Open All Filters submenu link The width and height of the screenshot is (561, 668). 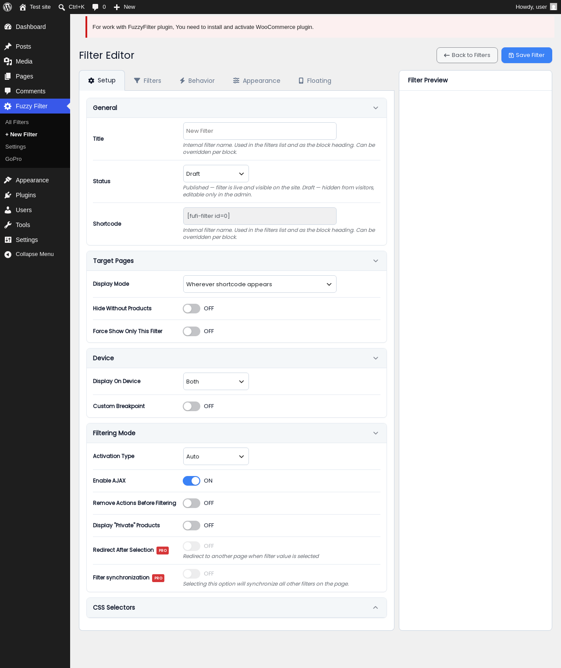[17, 122]
